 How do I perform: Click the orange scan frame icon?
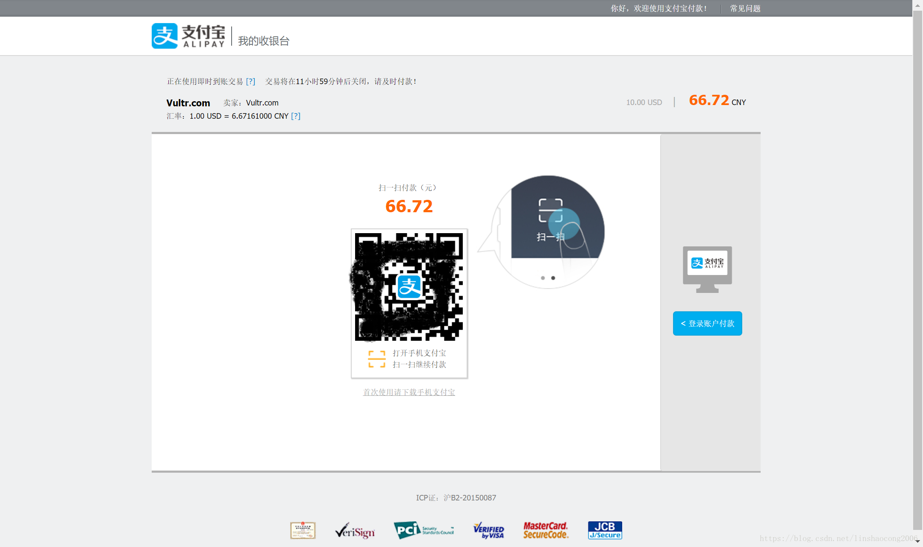coord(376,359)
